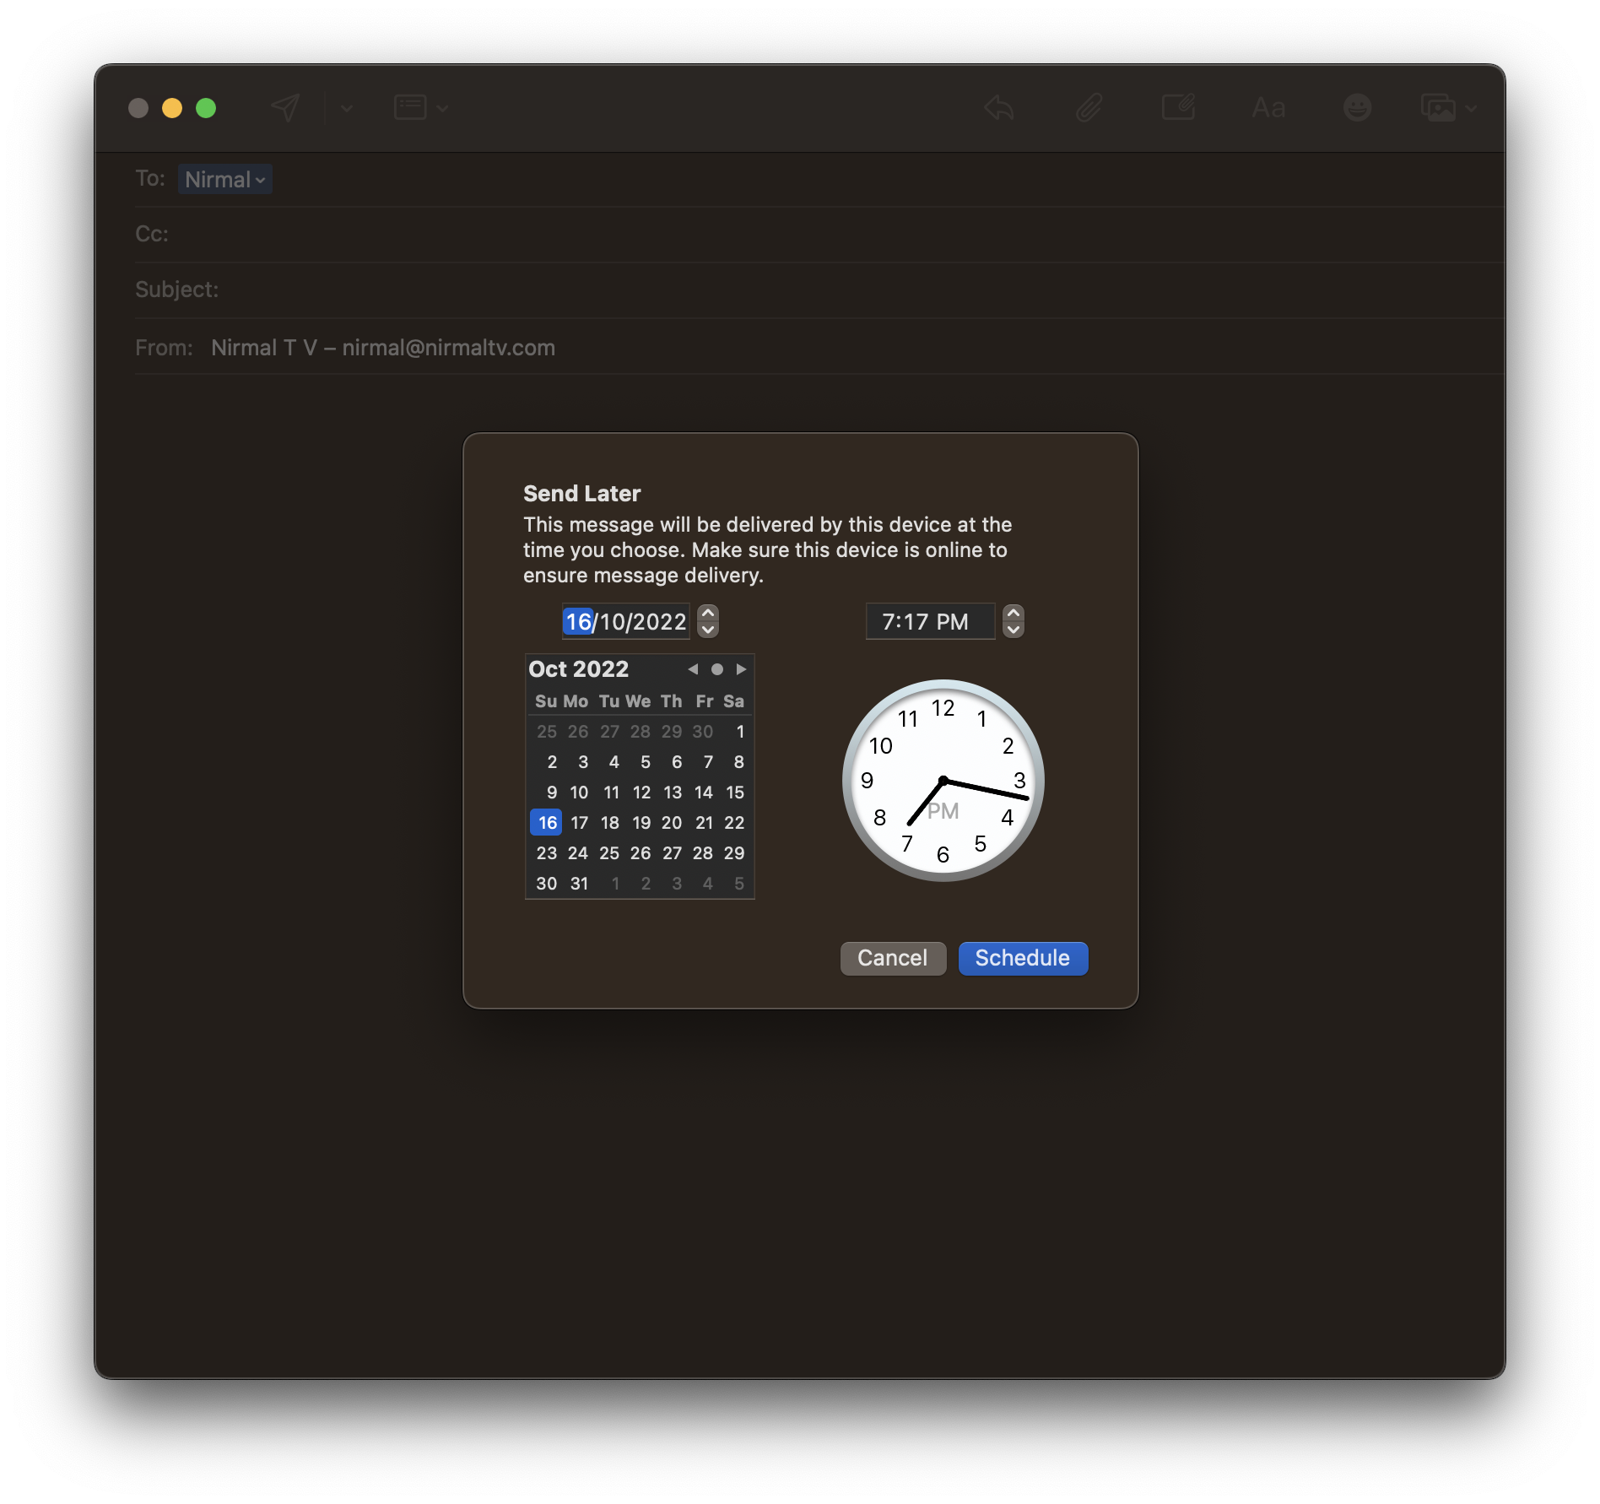The height and width of the screenshot is (1504, 1600).
Task: Open the emoji picker smiley icon
Action: (1357, 107)
